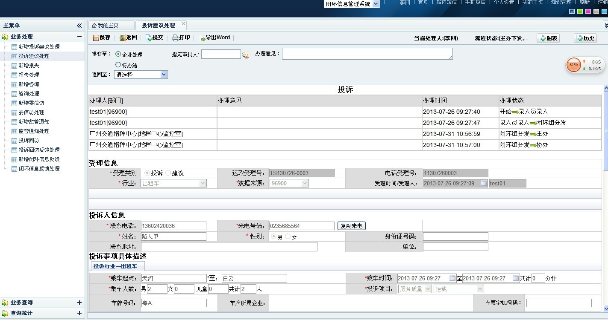Viewport: 608px width, 320px height.
Task: Pick the gray theme color swatch
Action: (596, 12)
